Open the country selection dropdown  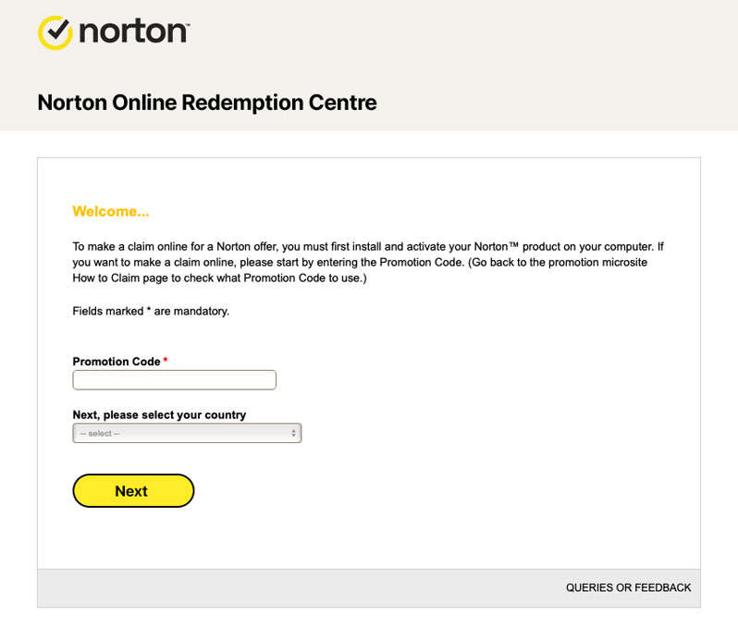coord(187,433)
